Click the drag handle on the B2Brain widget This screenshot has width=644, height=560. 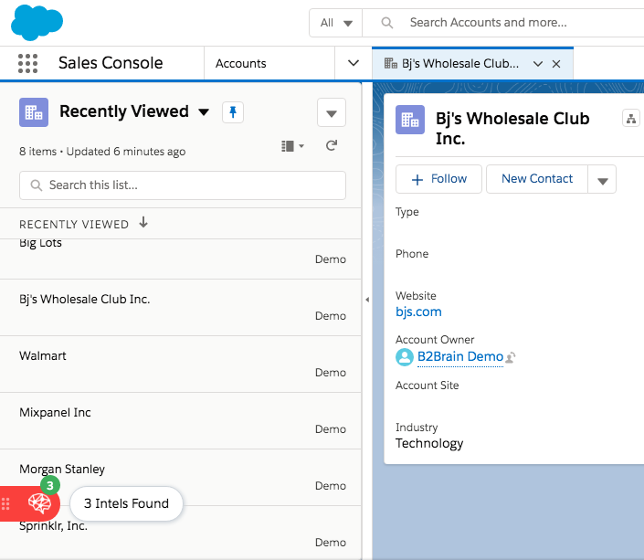pyautogui.click(x=5, y=503)
